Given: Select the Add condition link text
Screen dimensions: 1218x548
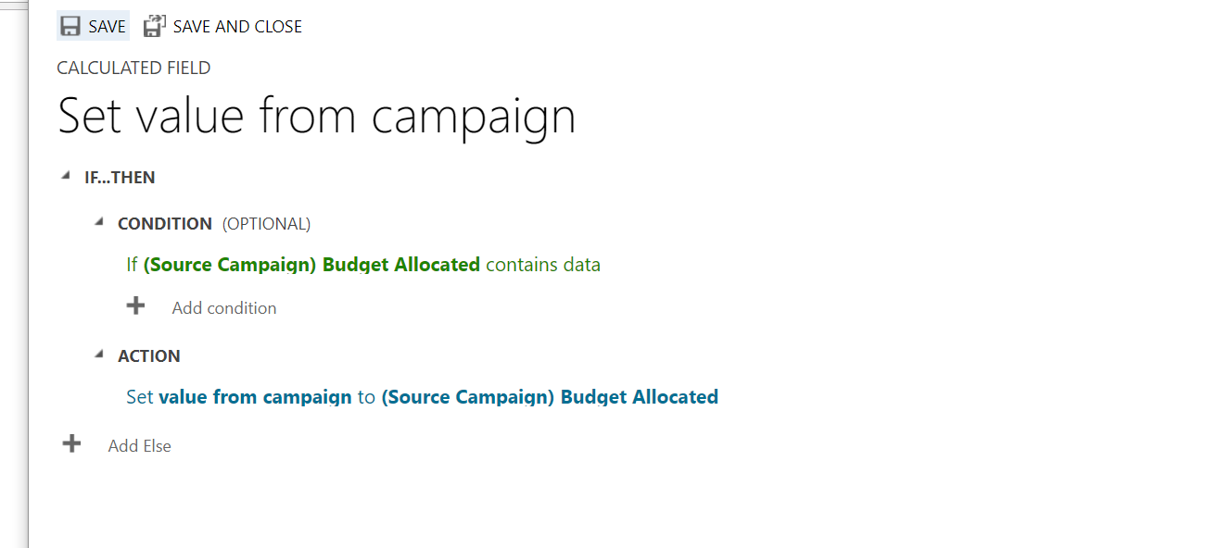Looking at the screenshot, I should click(223, 308).
